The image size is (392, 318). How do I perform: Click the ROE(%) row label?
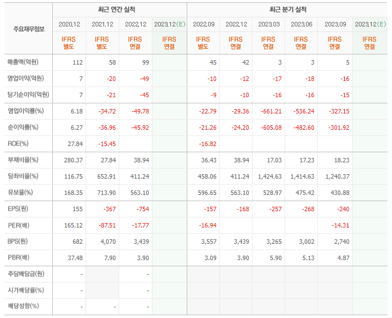pos(18,144)
